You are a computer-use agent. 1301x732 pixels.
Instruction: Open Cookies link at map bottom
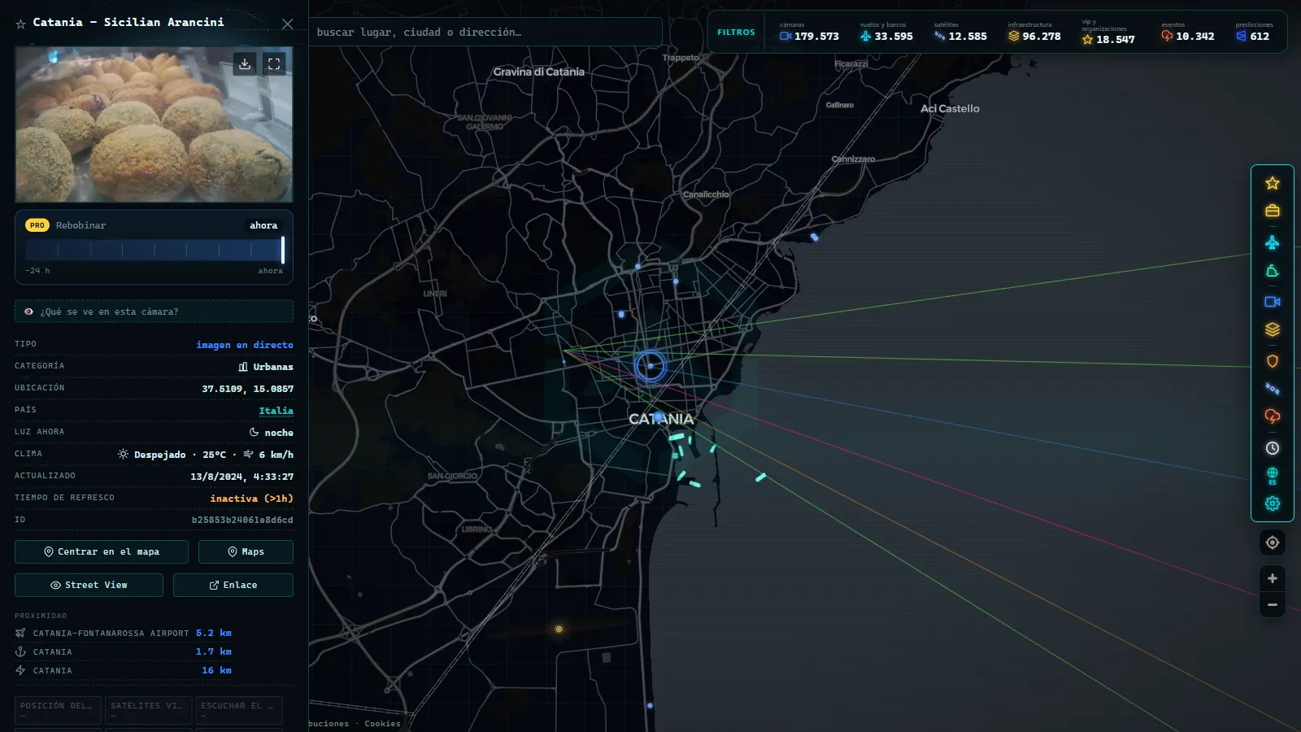click(x=382, y=724)
